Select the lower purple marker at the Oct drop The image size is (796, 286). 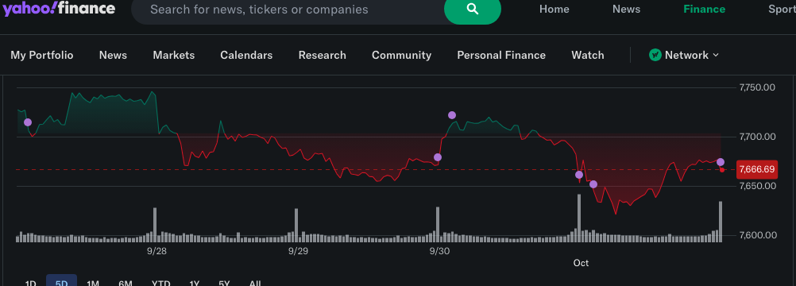pos(593,184)
